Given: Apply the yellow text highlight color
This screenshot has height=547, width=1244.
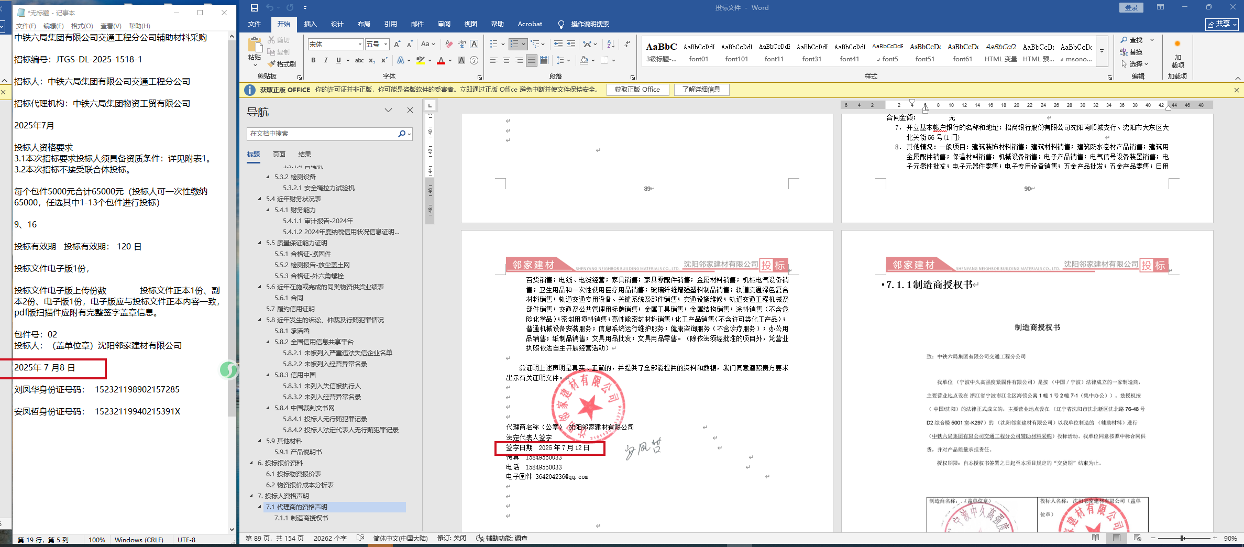Looking at the screenshot, I should (420, 60).
